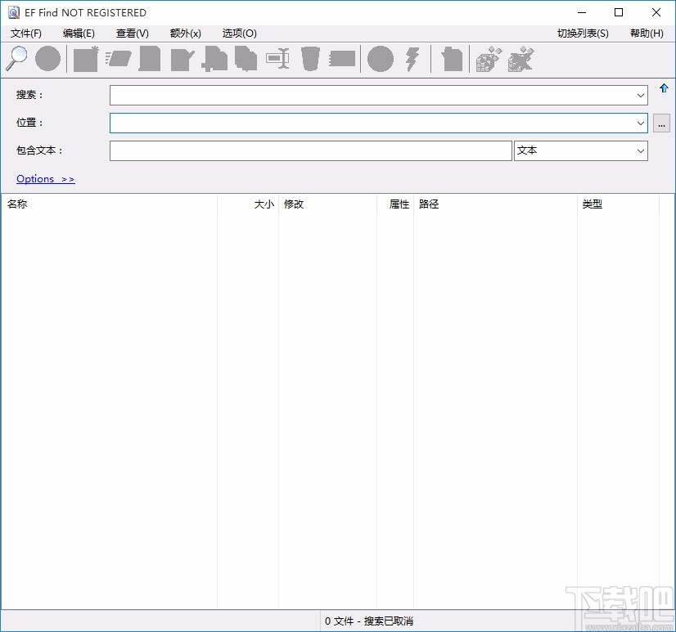Open the 文件(F) menu
The width and height of the screenshot is (676, 632).
[x=26, y=34]
